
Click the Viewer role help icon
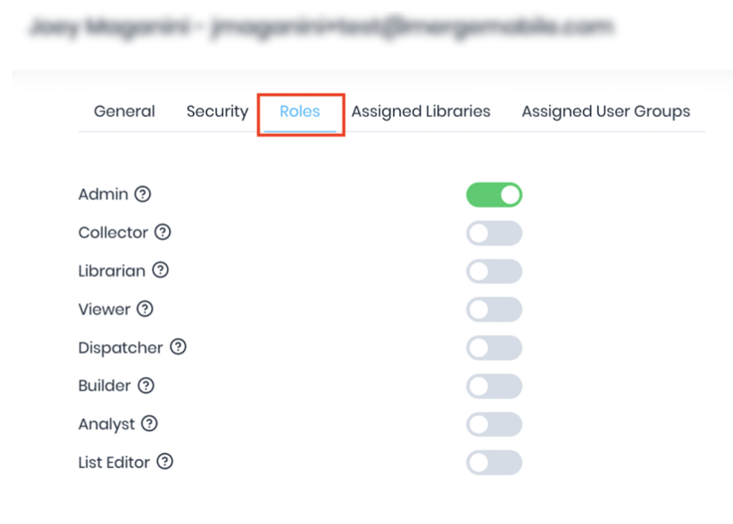(x=145, y=309)
